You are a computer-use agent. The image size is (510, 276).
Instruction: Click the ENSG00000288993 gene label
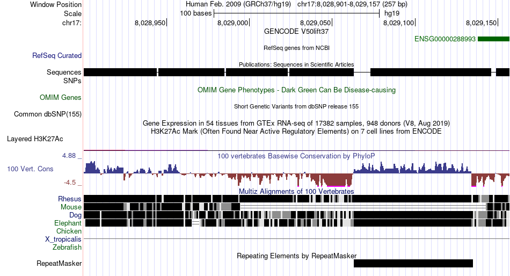click(445, 39)
